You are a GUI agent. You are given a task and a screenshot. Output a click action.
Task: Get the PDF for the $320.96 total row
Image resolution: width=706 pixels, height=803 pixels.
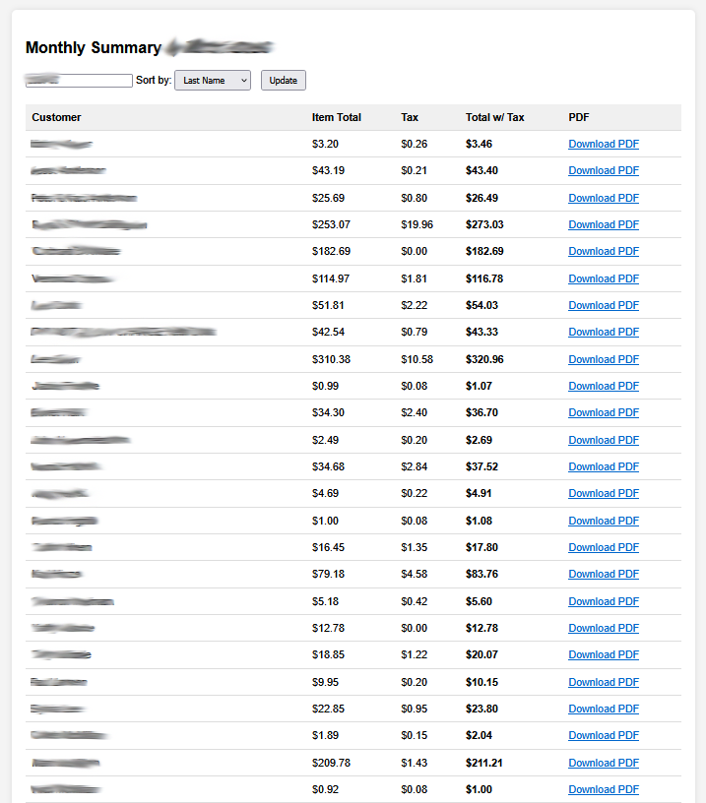point(604,359)
